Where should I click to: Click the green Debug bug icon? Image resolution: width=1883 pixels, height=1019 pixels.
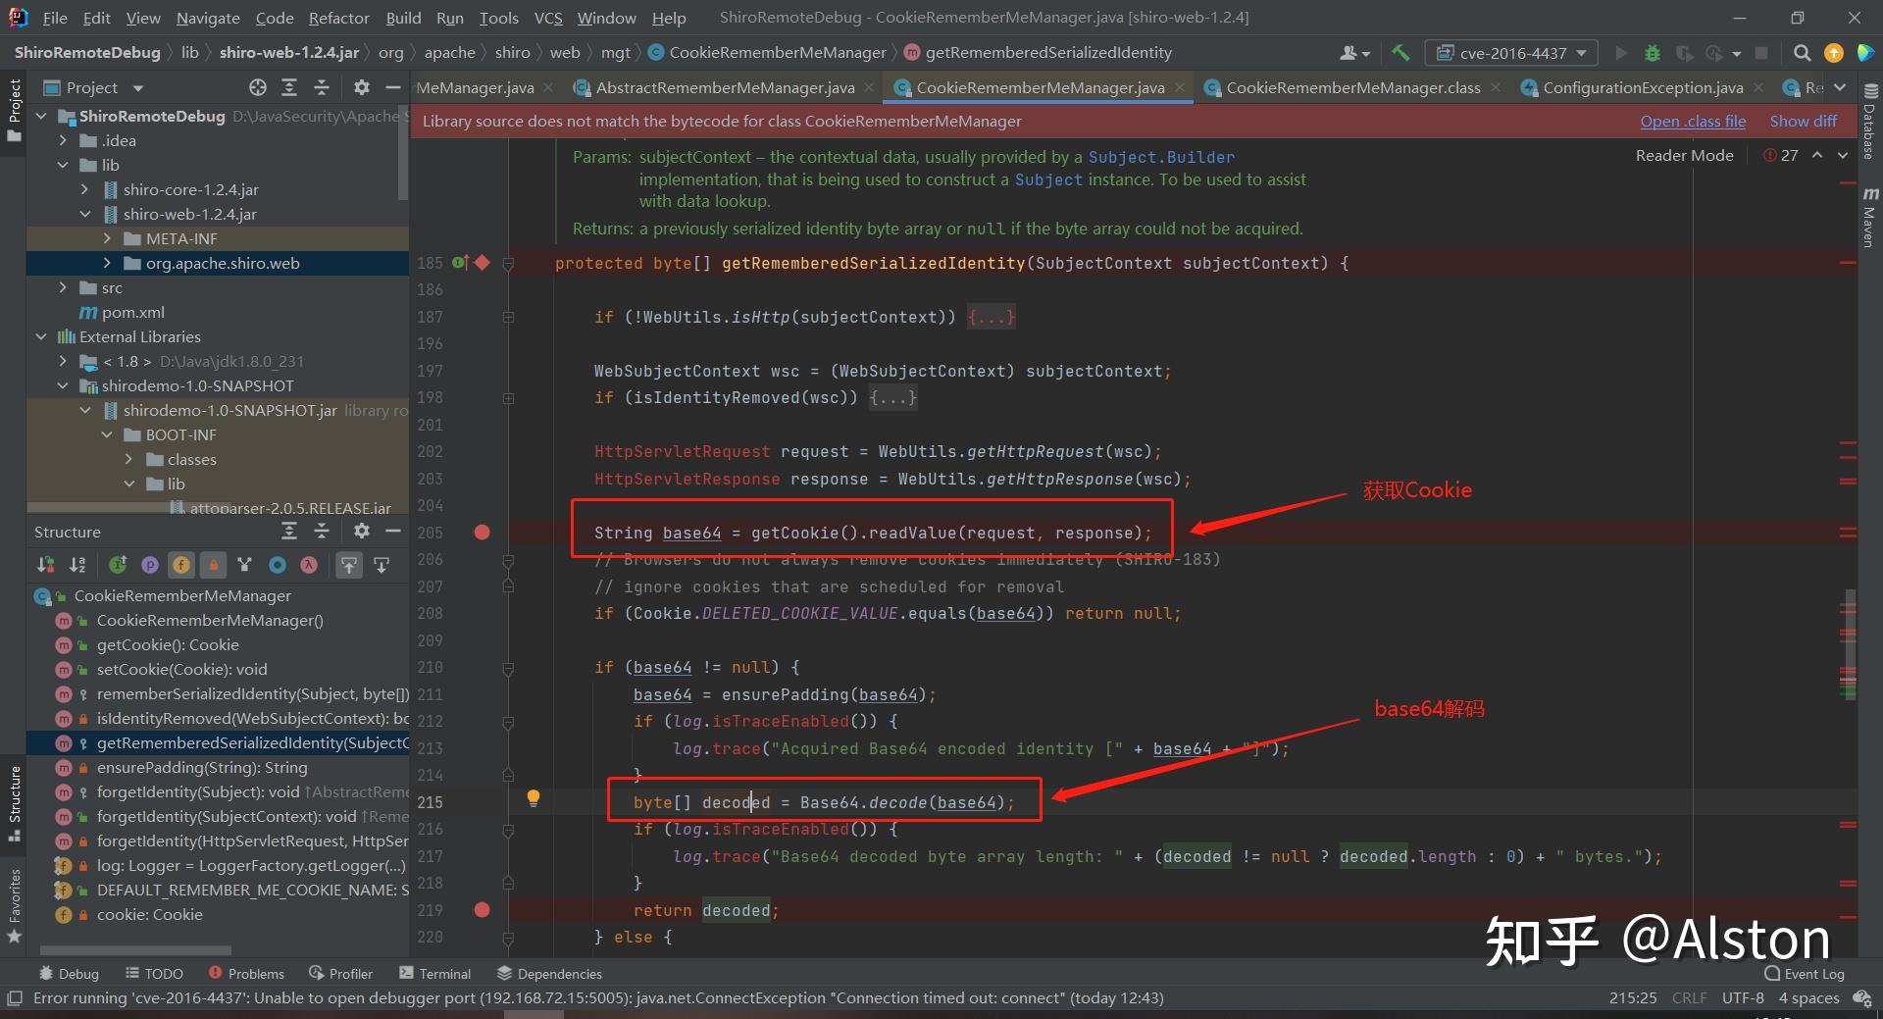pos(1653,53)
